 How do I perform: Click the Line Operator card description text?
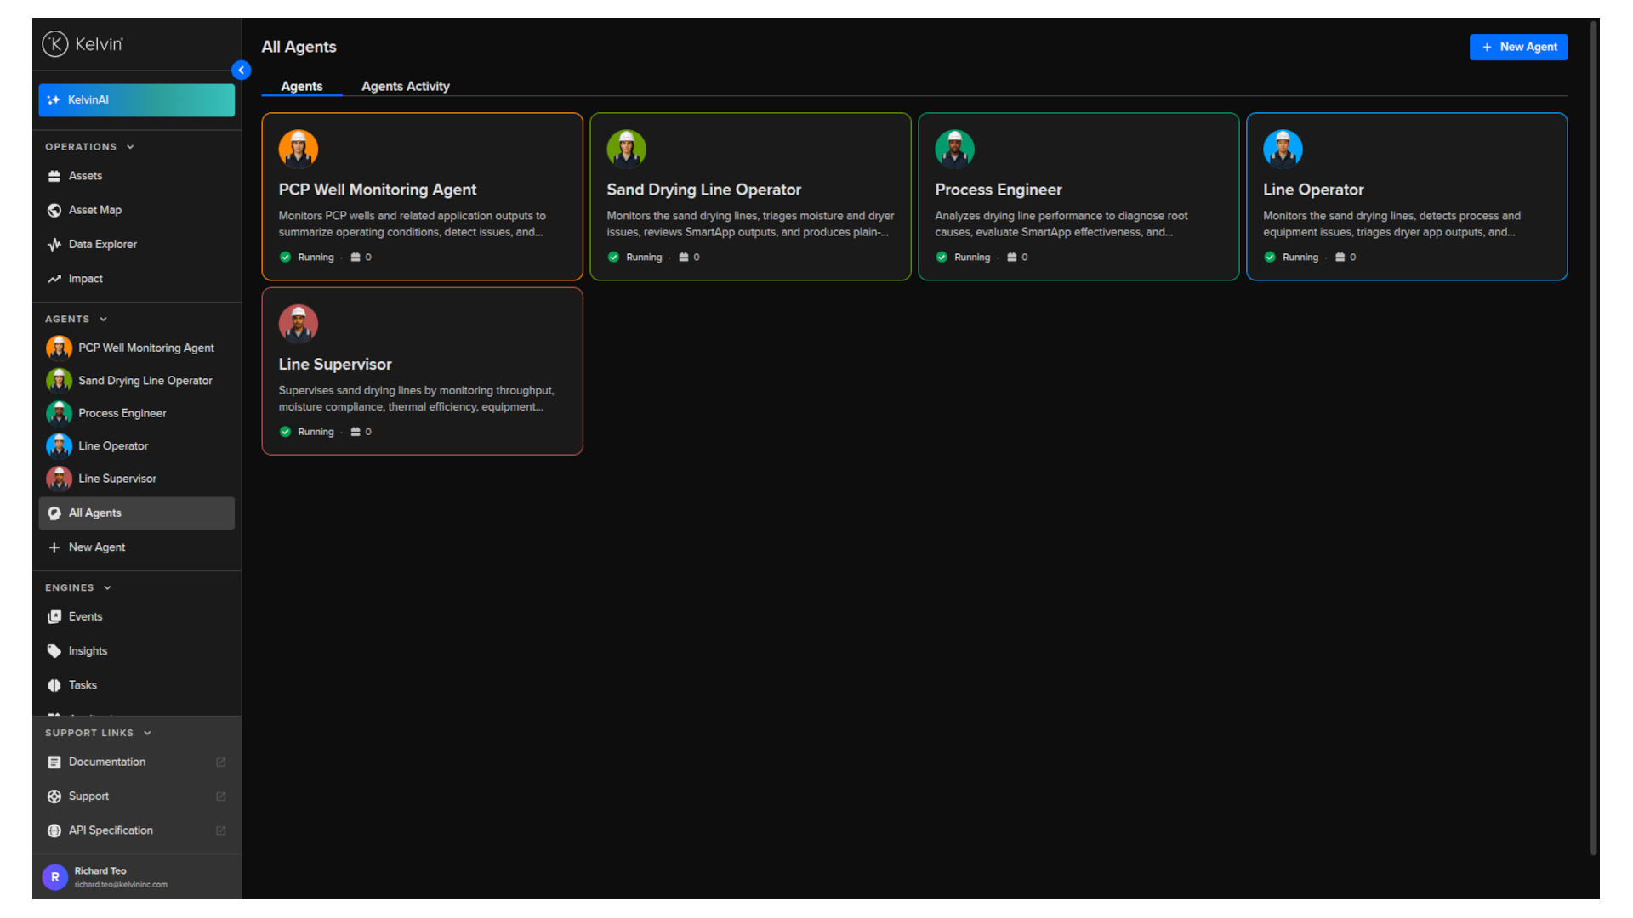[x=1391, y=224]
